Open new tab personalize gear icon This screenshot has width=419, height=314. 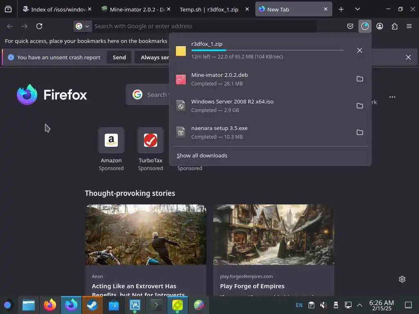pos(402,279)
